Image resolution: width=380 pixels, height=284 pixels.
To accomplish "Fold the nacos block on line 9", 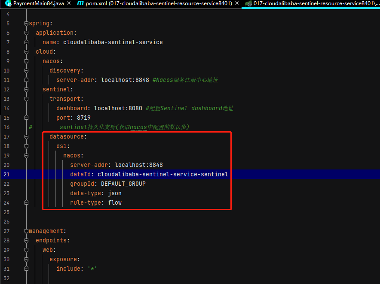I will pyautogui.click(x=26, y=61).
